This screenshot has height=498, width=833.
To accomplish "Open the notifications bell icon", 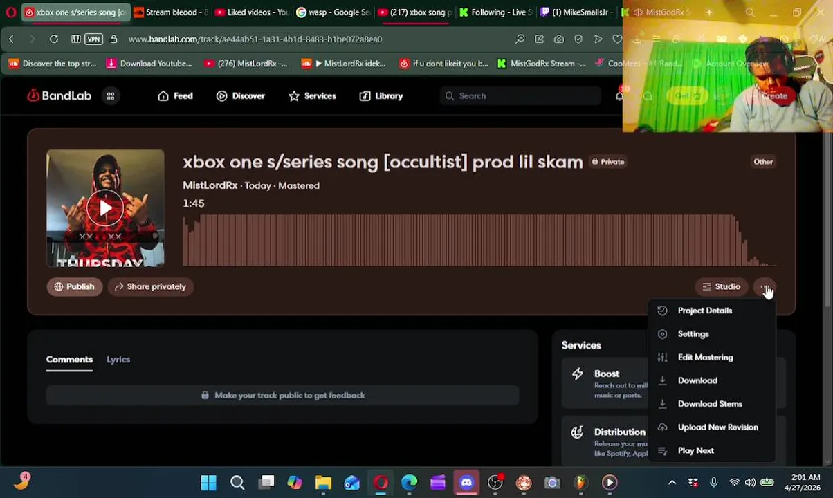I will [620, 96].
